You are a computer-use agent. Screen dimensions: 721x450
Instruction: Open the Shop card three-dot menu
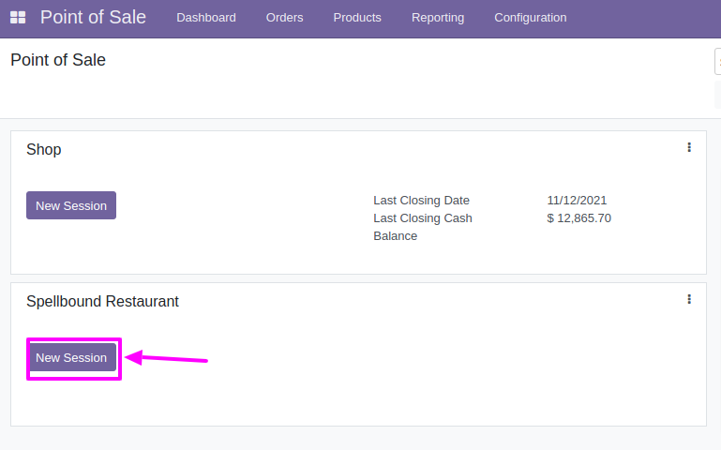coord(689,147)
